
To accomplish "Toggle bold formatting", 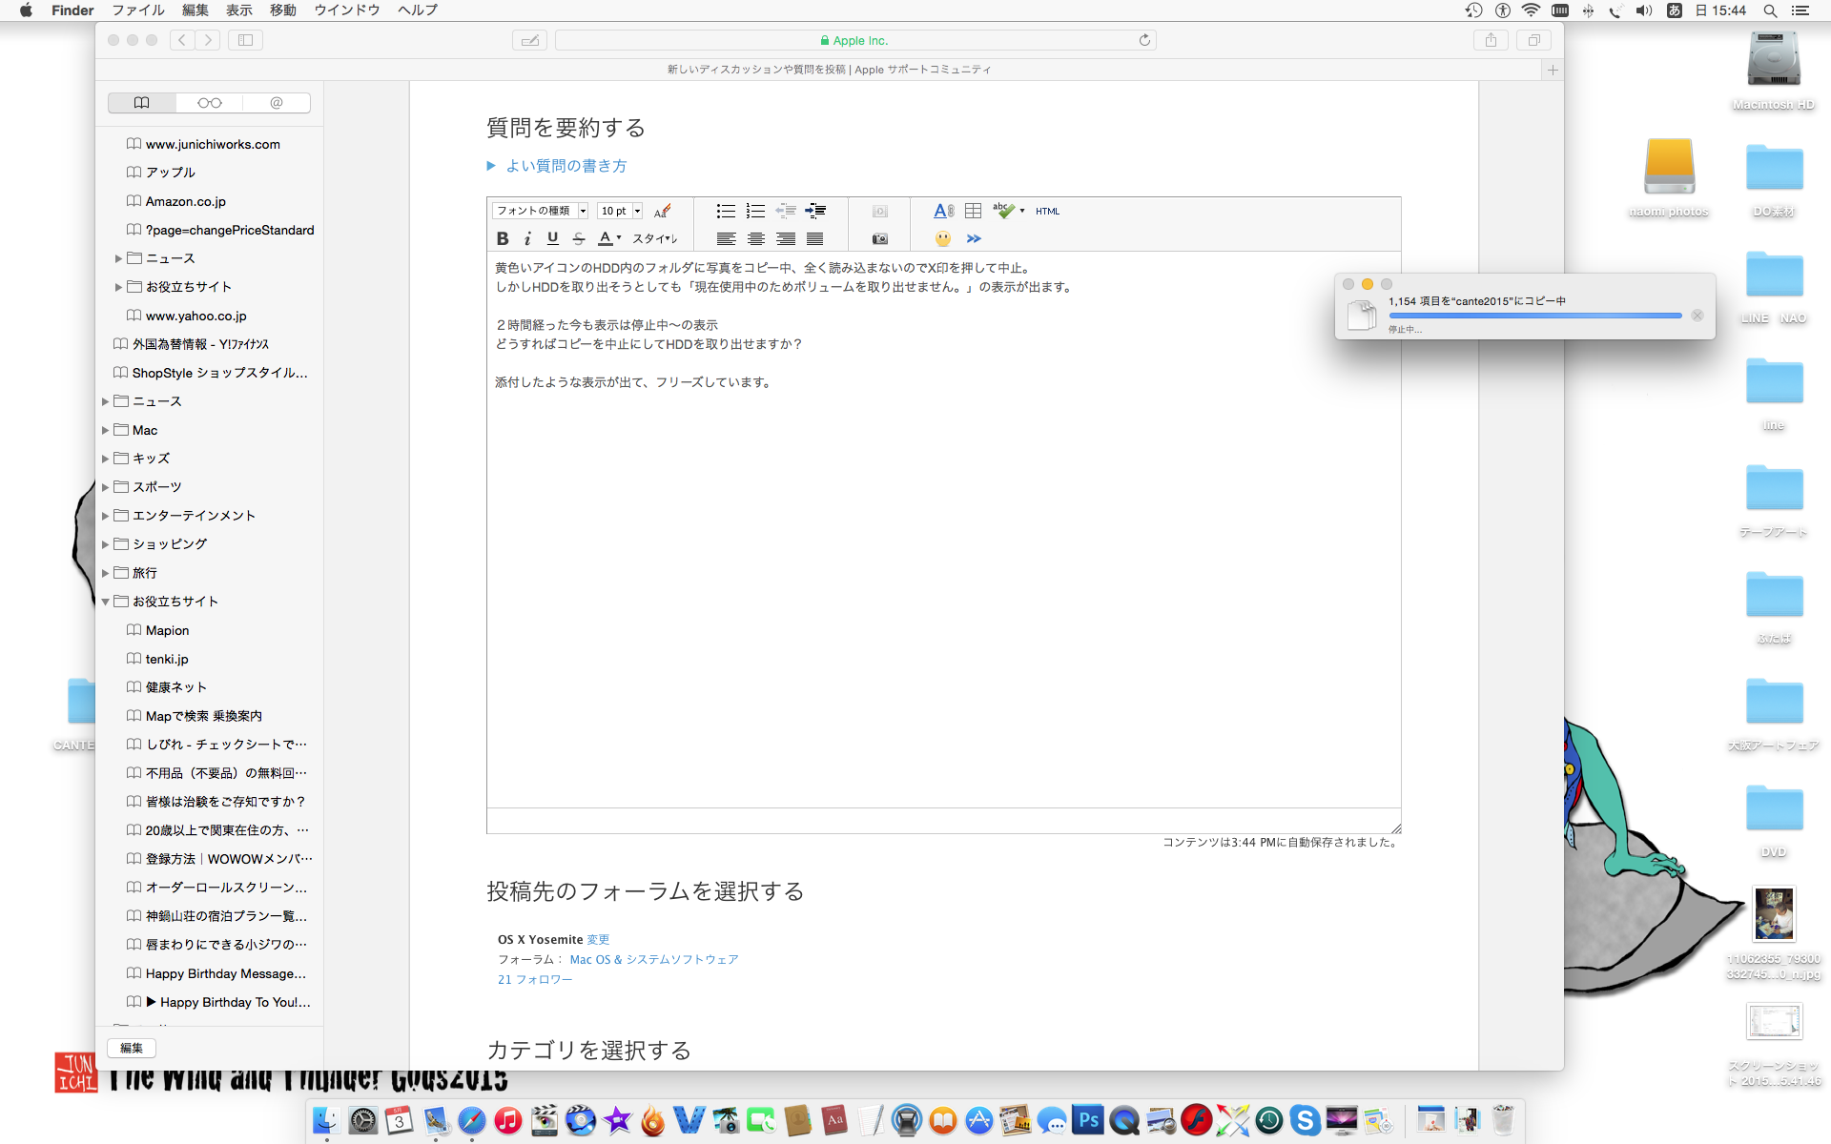I will click(503, 238).
